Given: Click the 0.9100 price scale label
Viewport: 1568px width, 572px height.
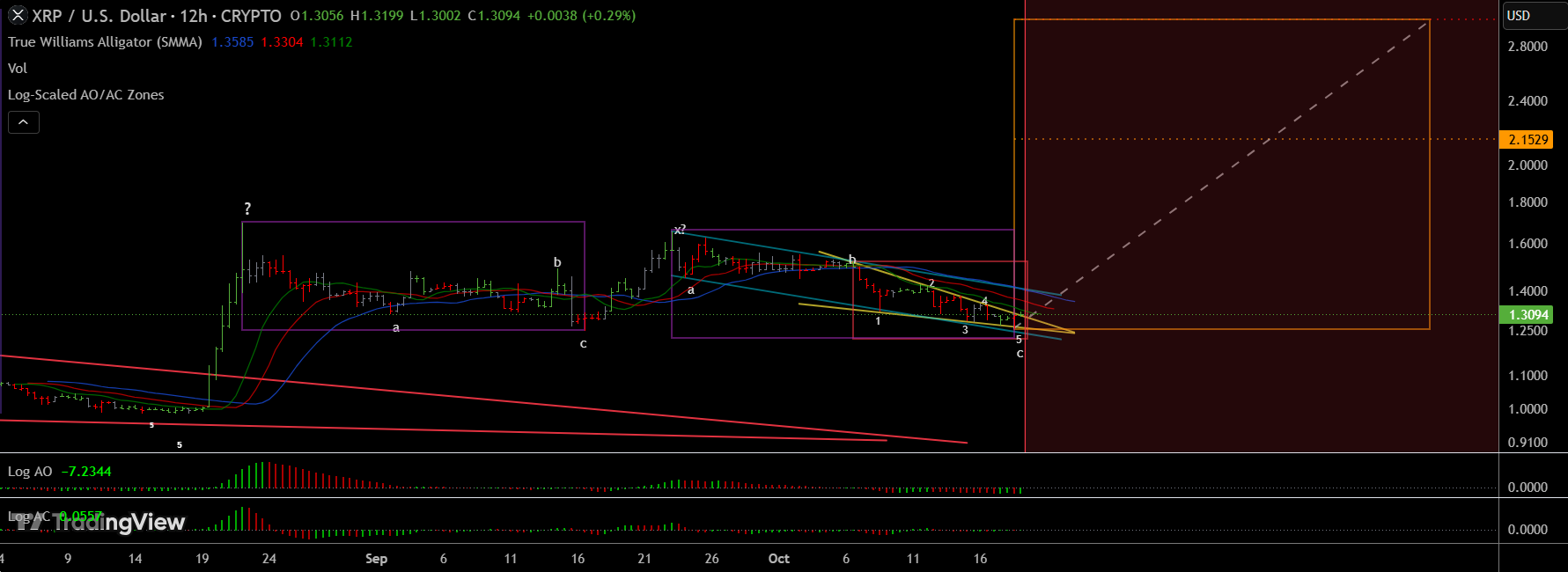Looking at the screenshot, I should coord(1528,443).
